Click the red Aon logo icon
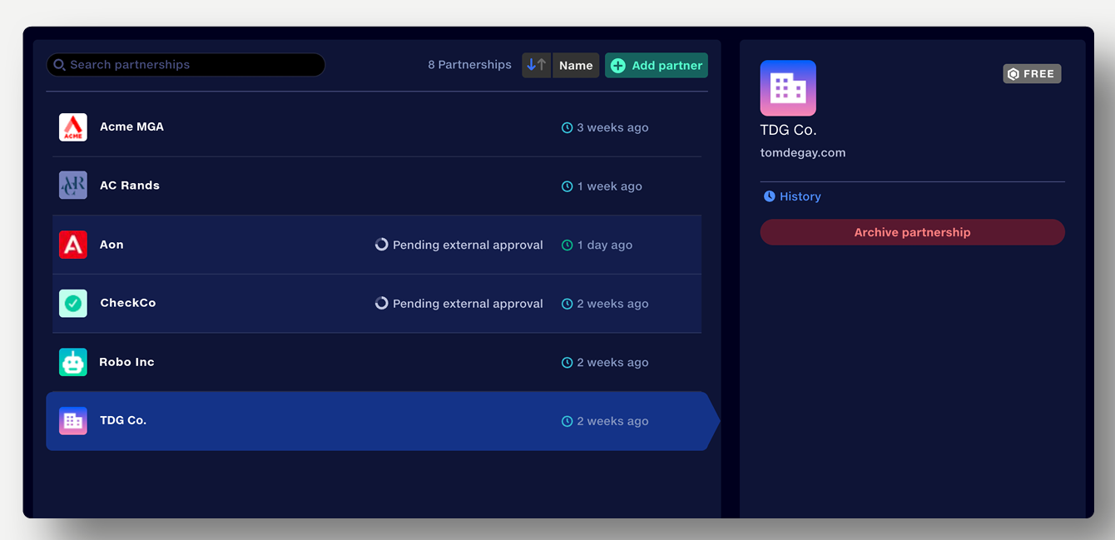Viewport: 1115px width, 540px height. point(73,245)
